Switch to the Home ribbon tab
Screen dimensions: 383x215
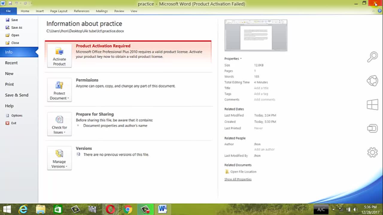click(x=25, y=11)
